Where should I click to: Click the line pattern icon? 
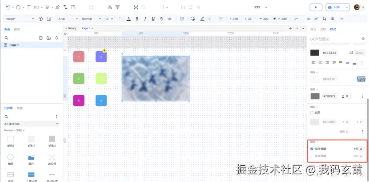click(220, 19)
